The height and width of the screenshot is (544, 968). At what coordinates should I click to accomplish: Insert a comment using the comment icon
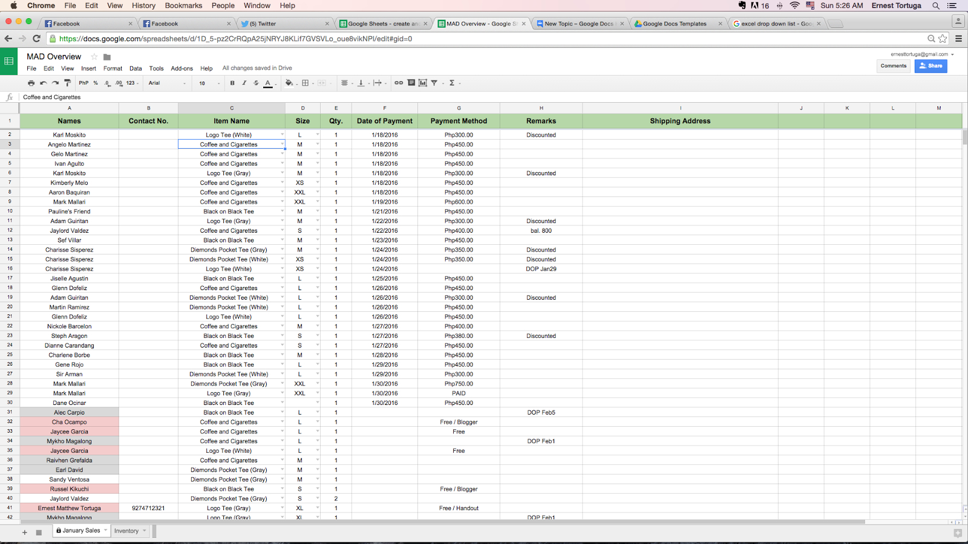tap(411, 83)
